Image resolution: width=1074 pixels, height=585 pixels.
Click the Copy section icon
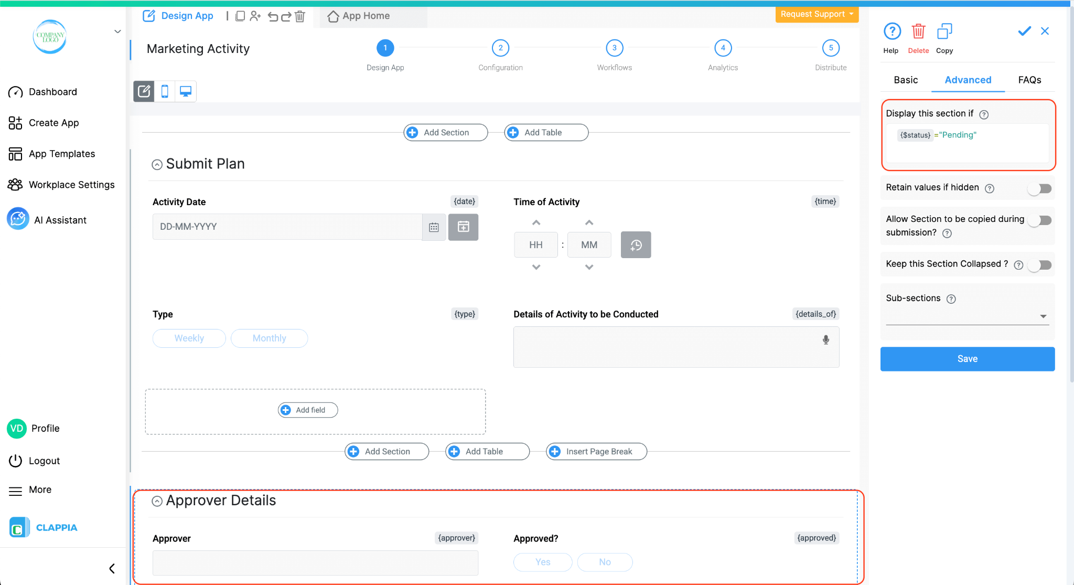944,32
